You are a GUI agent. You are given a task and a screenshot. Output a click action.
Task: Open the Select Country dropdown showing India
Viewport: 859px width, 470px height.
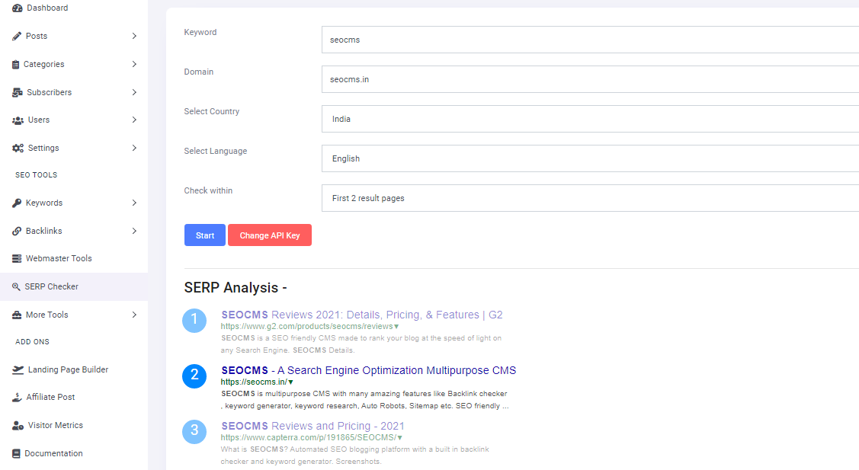[590, 119]
